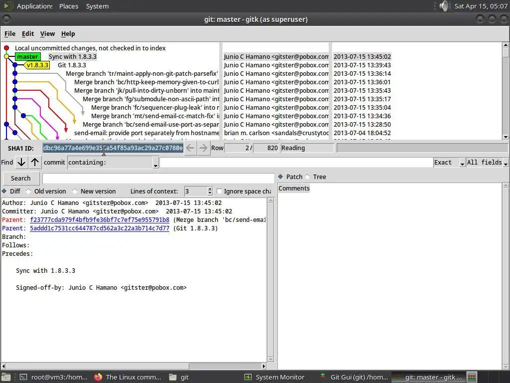
Task: Select the Old version radio button
Action: [28, 191]
